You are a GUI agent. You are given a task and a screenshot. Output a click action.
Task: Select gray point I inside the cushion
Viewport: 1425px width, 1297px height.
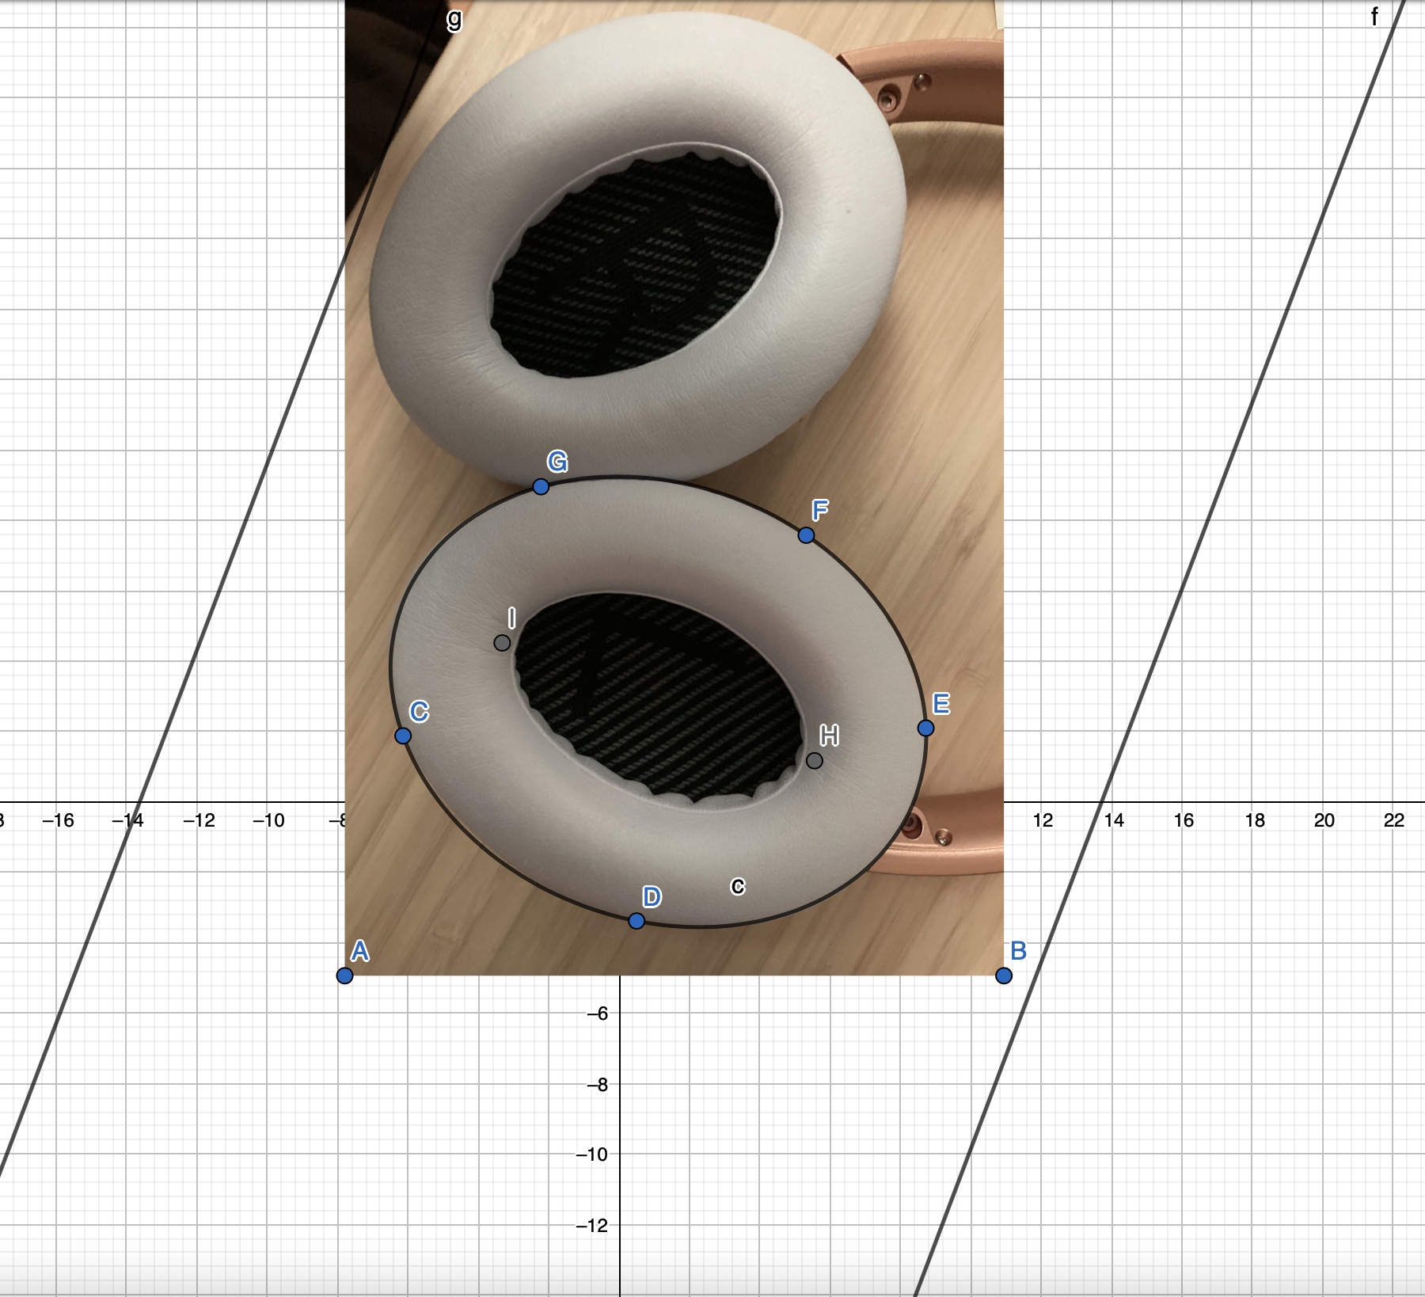point(502,643)
